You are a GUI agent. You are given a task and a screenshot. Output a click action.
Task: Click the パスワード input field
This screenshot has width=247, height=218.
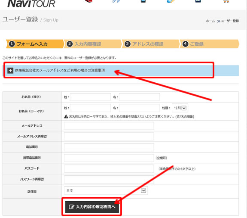pyautogui.click(x=109, y=168)
